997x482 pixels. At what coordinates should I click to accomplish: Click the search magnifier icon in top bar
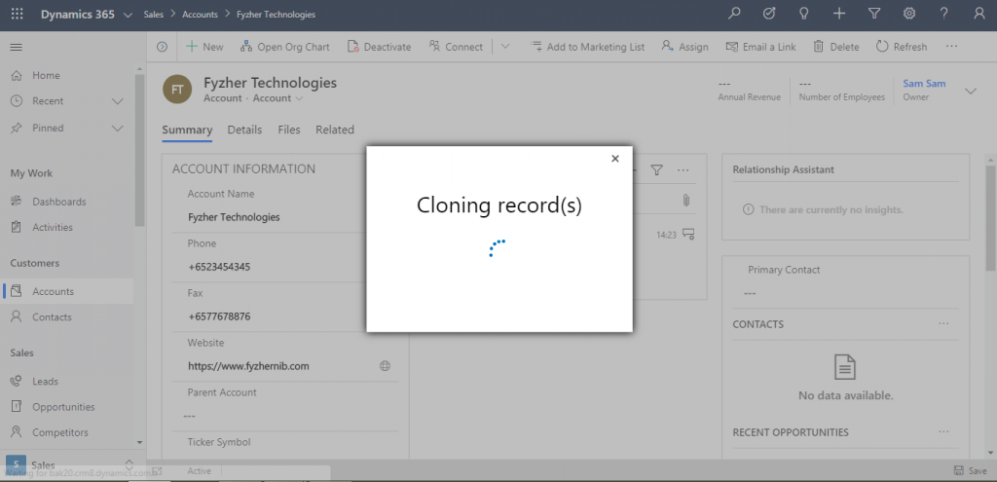735,14
